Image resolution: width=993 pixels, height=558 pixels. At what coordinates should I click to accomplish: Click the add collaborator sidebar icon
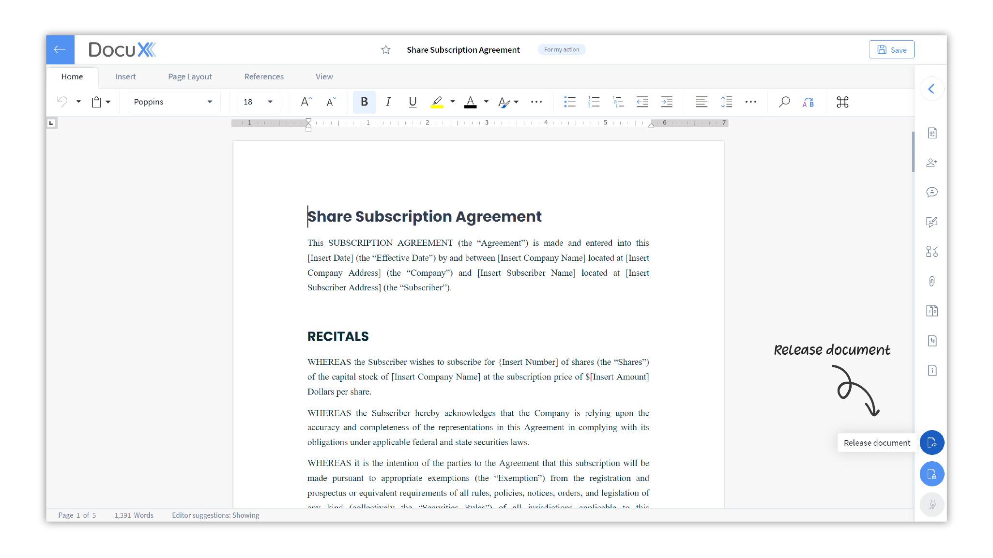point(932,163)
